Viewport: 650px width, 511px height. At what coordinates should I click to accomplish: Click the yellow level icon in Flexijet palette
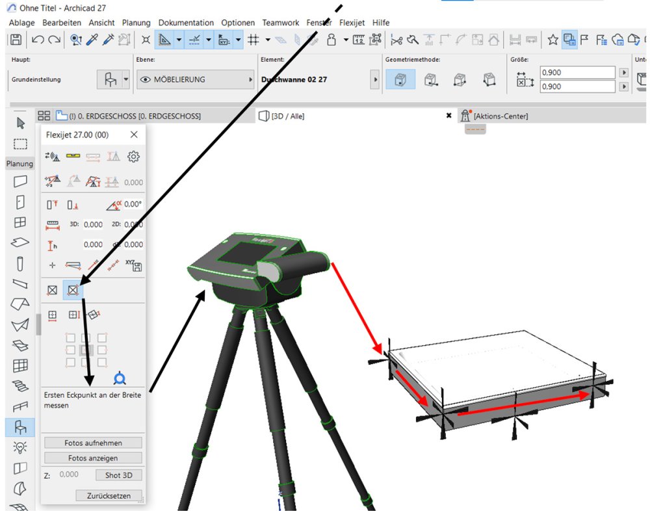click(x=73, y=156)
